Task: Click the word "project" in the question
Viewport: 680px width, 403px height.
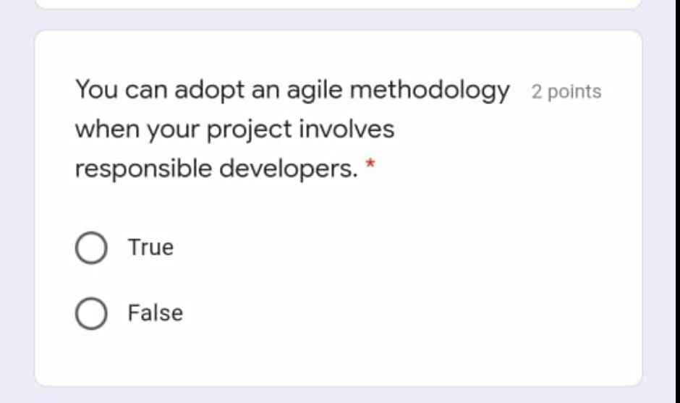Action: click(x=250, y=130)
